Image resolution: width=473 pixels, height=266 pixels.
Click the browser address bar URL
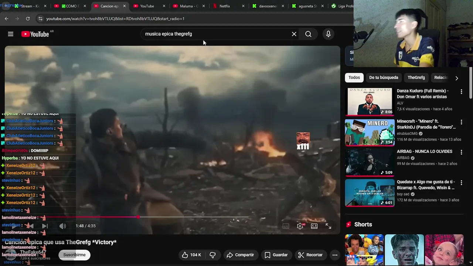pos(115,18)
